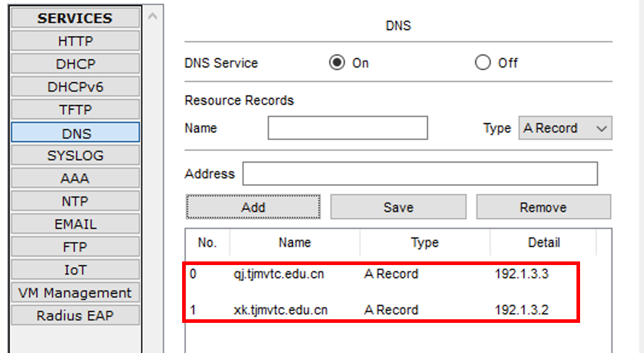Open the HTTP service settings

click(x=75, y=42)
